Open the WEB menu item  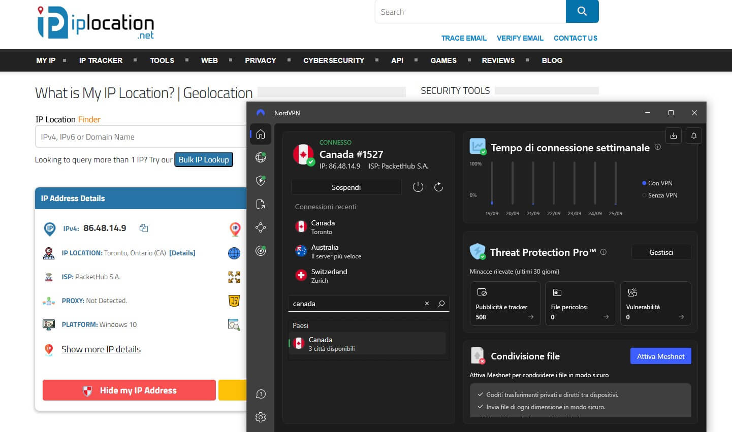pos(209,60)
